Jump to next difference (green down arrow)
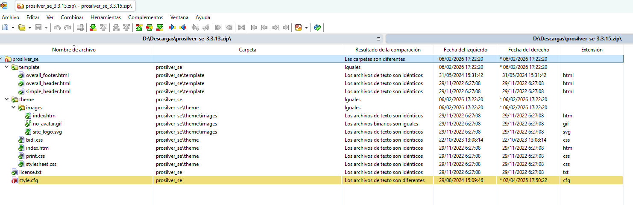 click(x=93, y=28)
